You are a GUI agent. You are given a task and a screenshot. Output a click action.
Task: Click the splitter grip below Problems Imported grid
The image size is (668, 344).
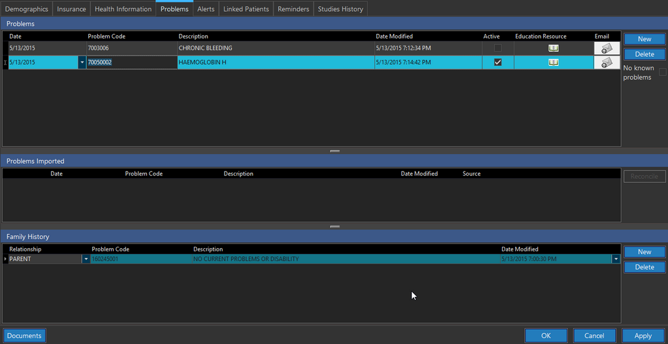335,227
